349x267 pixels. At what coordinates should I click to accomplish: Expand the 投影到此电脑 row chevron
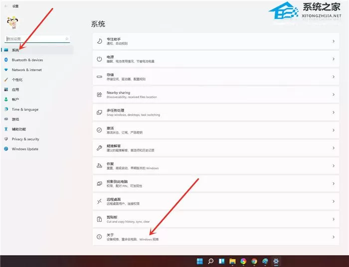pos(334,184)
